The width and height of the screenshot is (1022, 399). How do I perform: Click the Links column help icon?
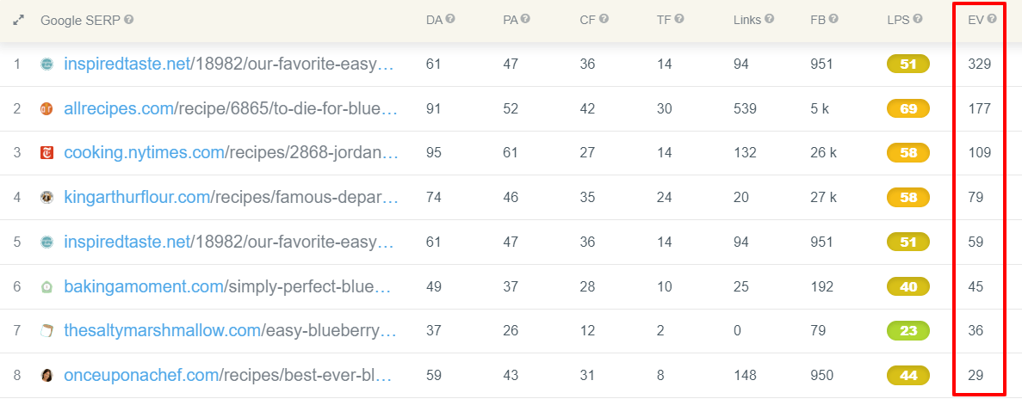[769, 20]
